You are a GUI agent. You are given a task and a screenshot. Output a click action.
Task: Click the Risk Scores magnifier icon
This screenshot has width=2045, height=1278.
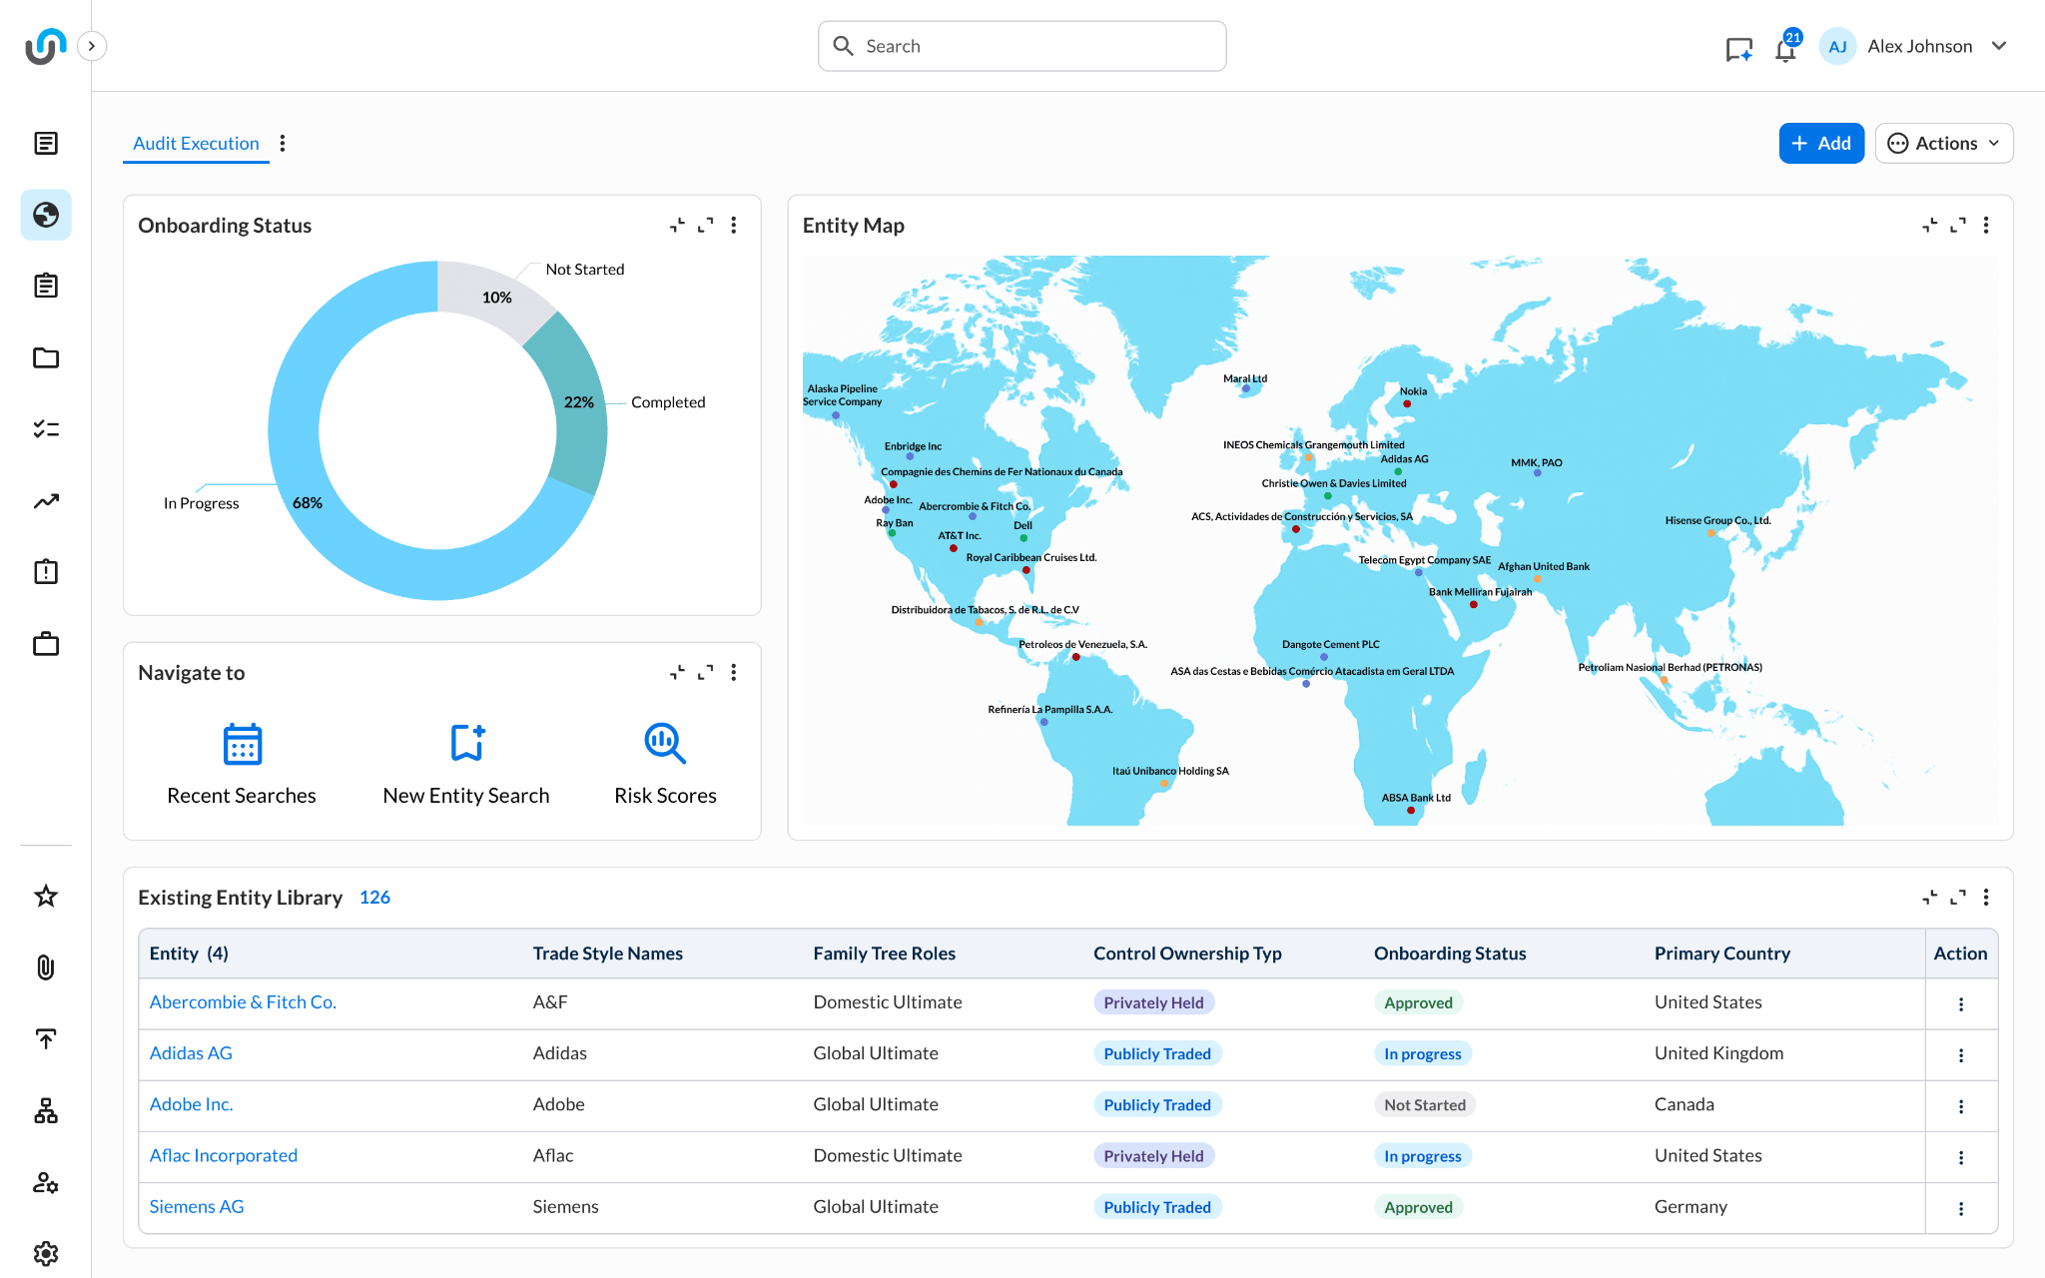pyautogui.click(x=665, y=744)
